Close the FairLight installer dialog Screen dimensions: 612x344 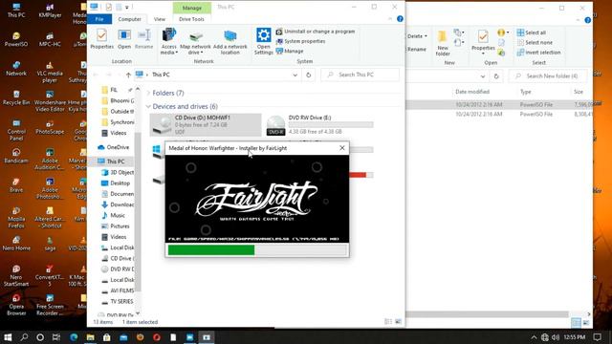(342, 148)
